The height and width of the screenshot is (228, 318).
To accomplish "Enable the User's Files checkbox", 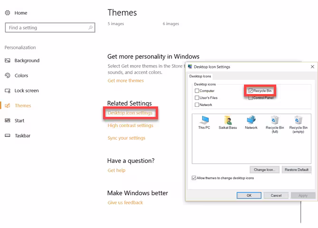I will (196, 98).
